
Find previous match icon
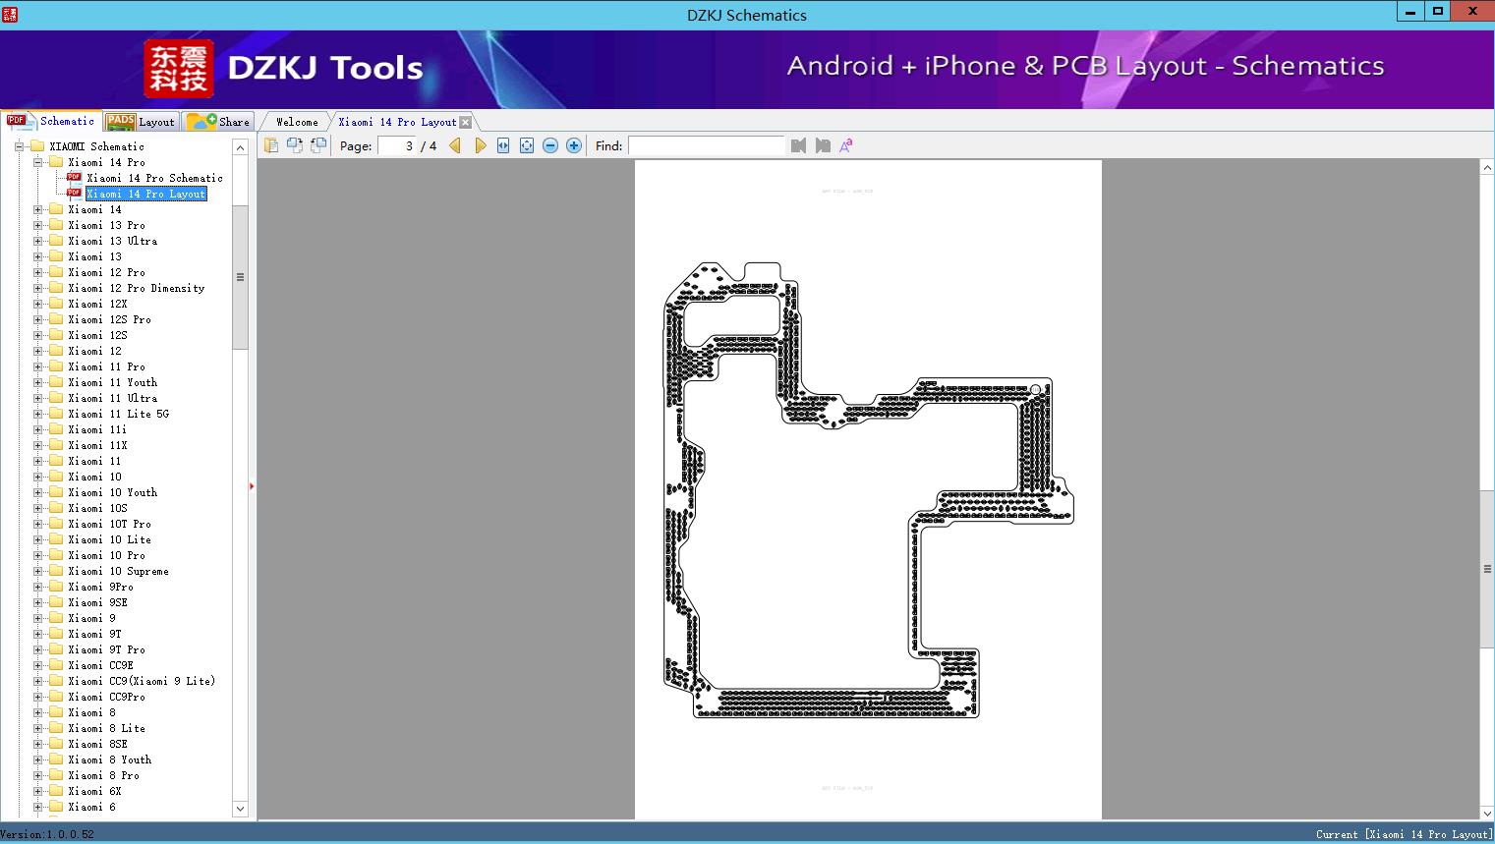tap(798, 145)
